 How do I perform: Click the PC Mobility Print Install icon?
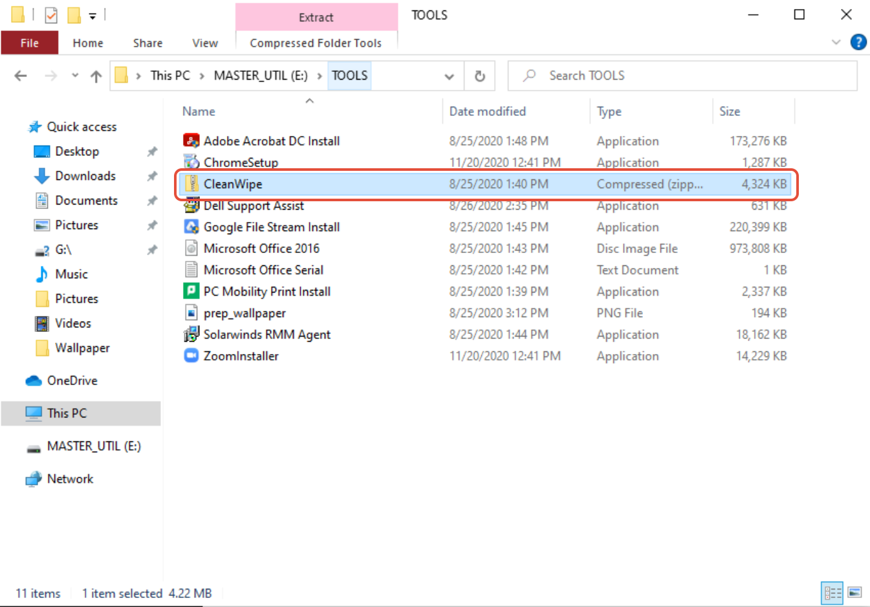191,291
